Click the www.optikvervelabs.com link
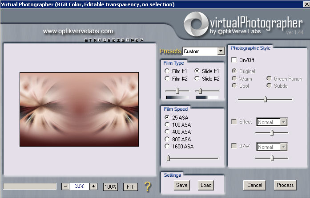310x198 pixels. pos(78,31)
